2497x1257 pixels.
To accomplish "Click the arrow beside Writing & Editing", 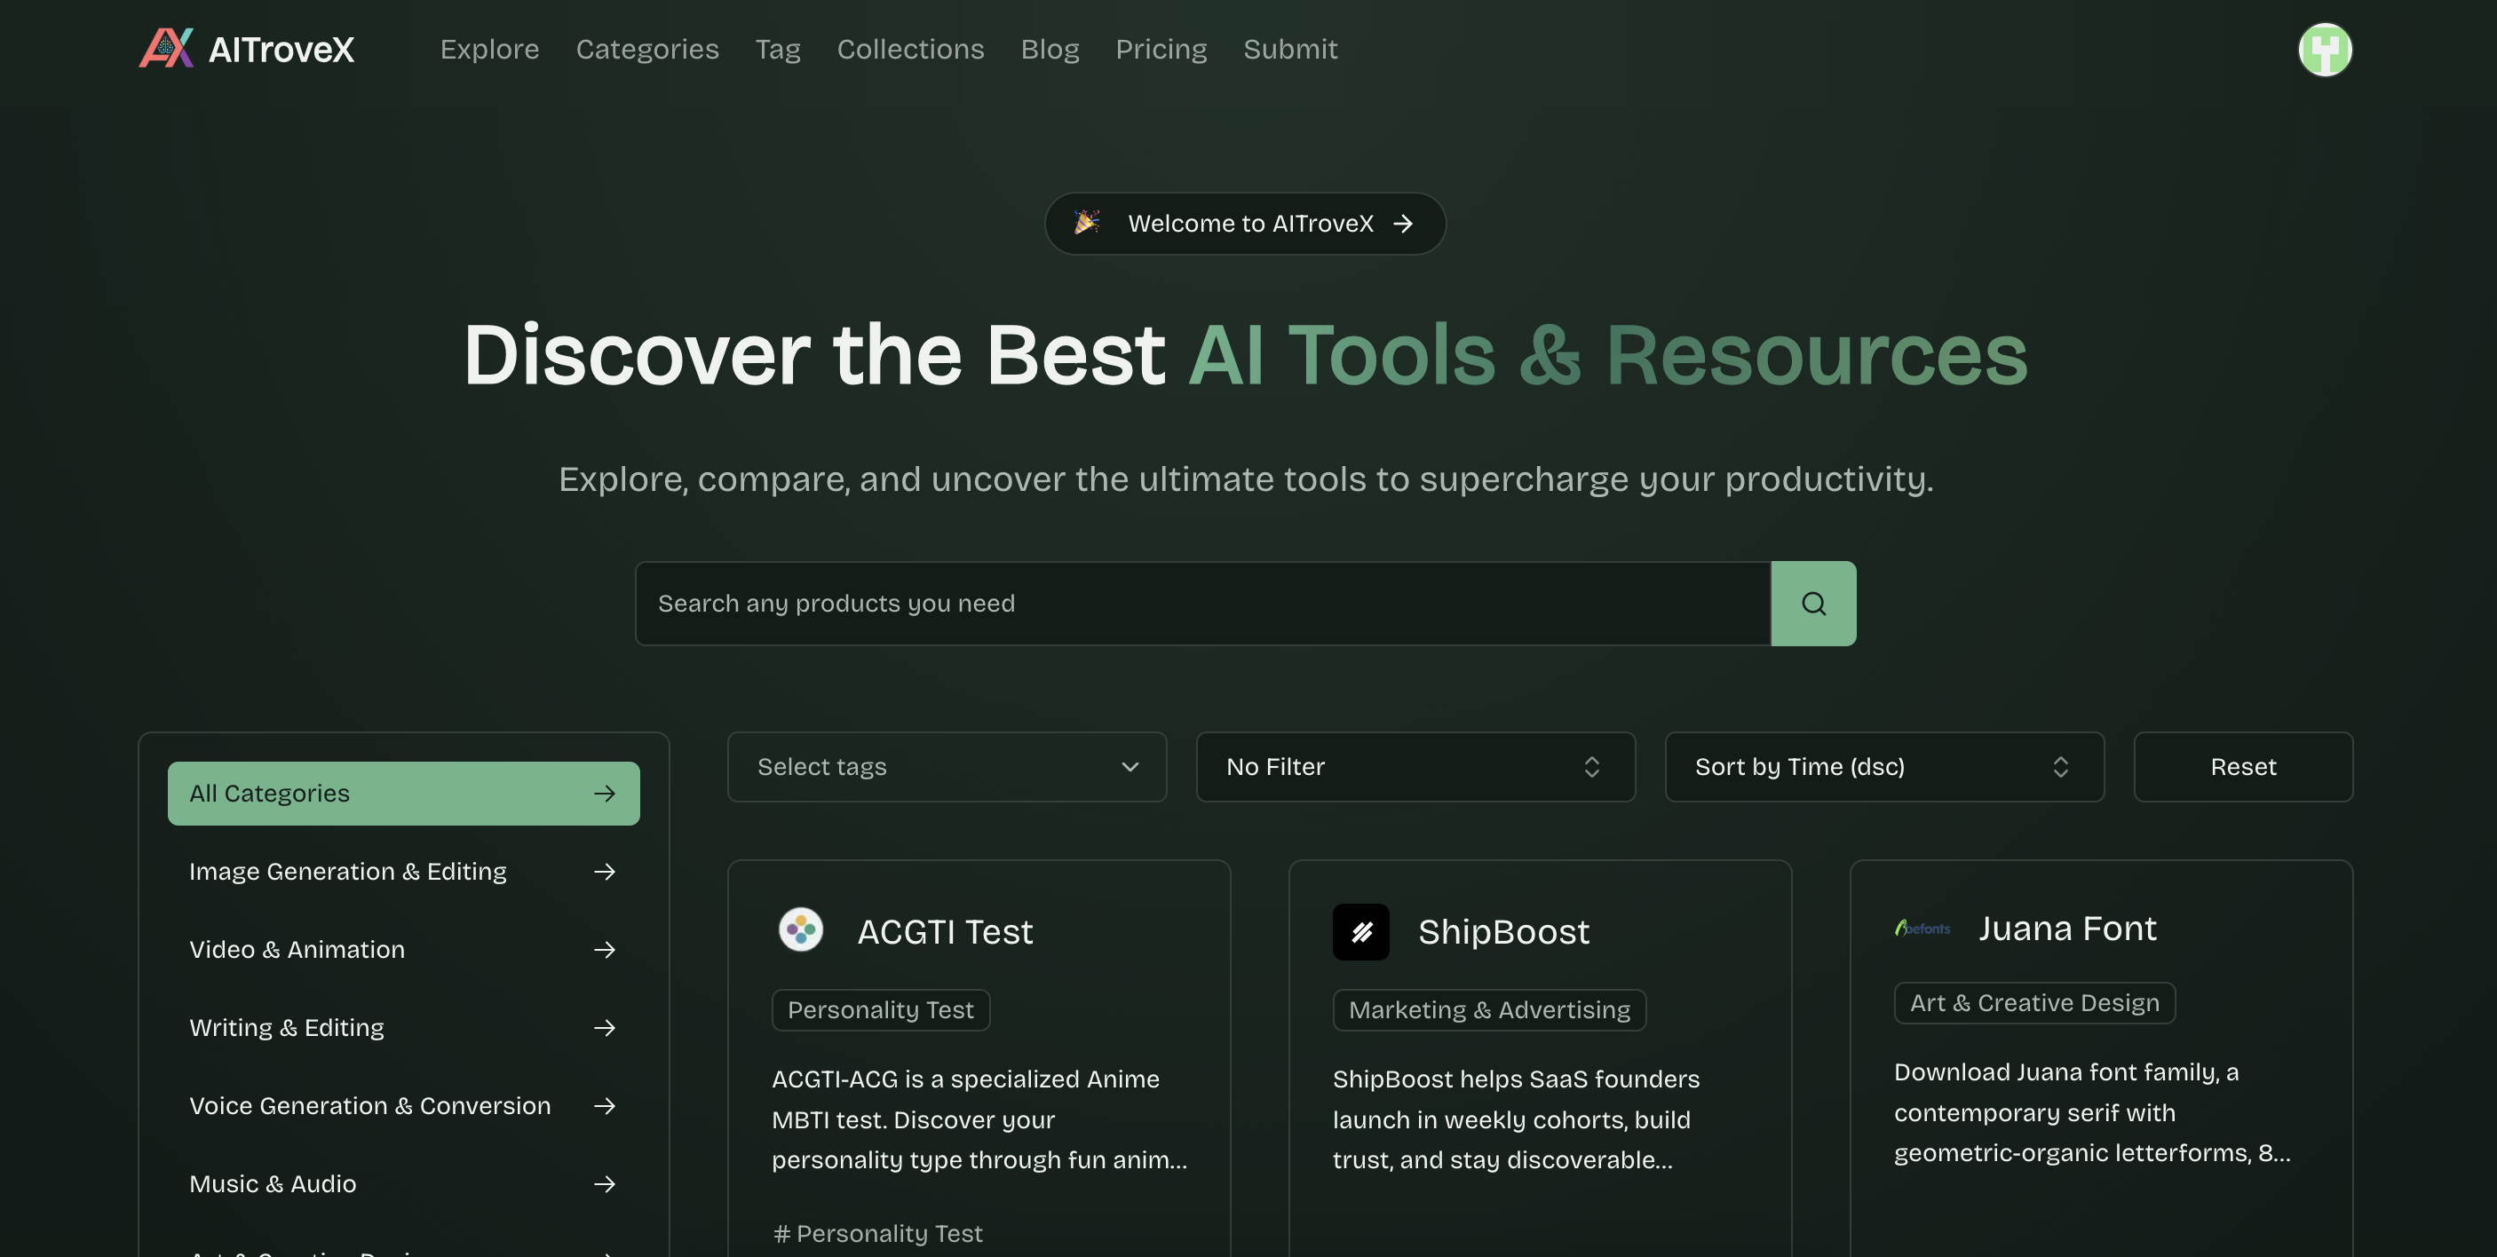I will (605, 1027).
